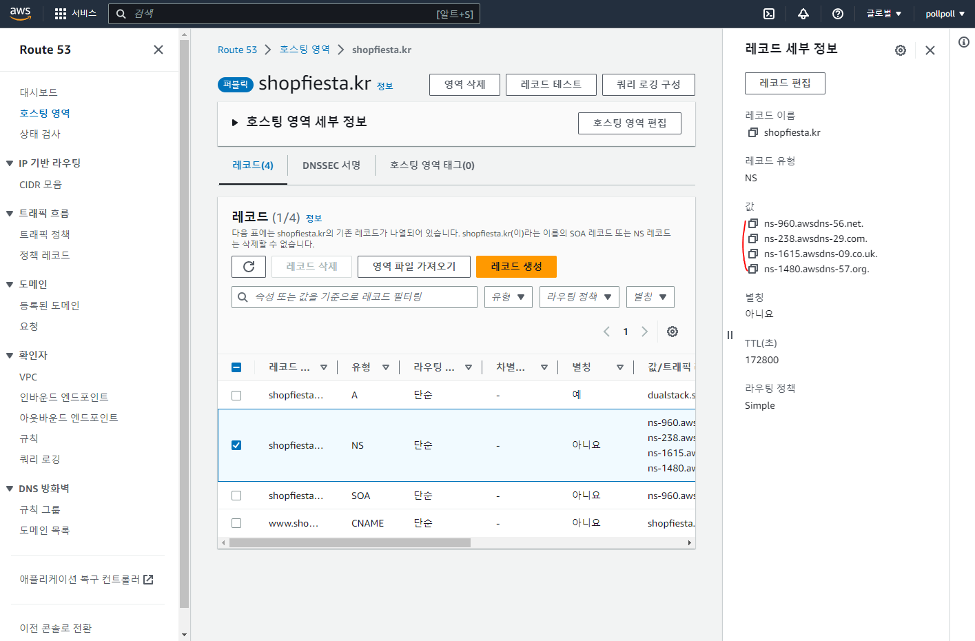Open Route 53 breadcrumb link
975x641 pixels.
click(x=237, y=50)
